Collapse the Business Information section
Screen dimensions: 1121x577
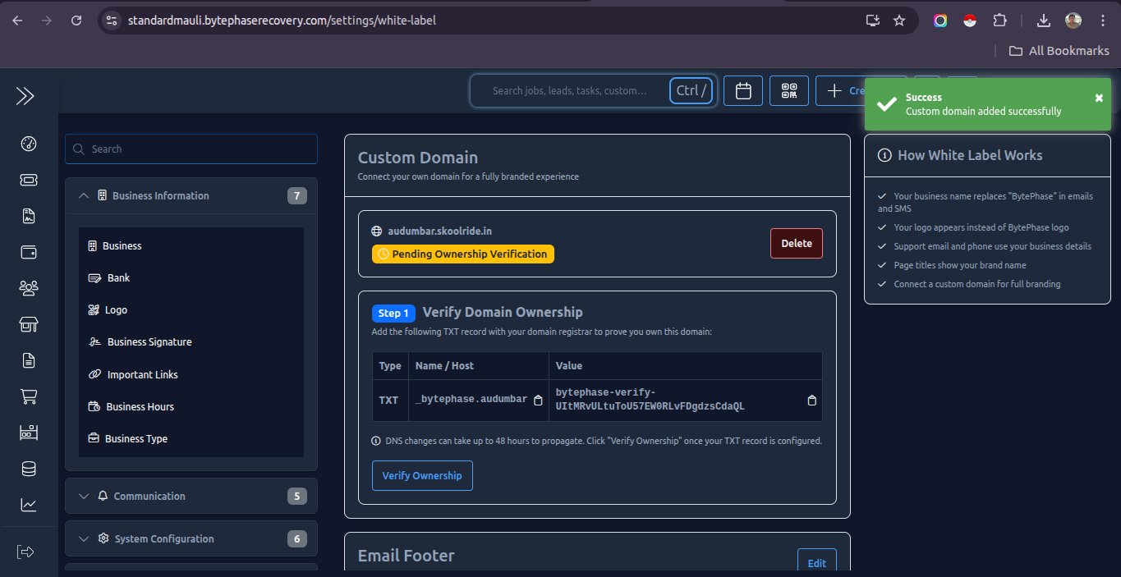[x=191, y=195]
